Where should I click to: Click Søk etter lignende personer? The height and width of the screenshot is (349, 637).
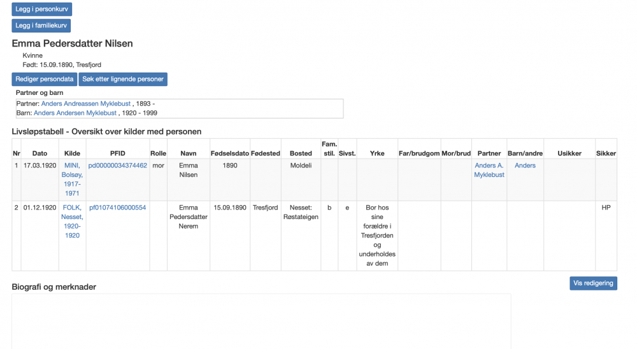[x=123, y=80]
